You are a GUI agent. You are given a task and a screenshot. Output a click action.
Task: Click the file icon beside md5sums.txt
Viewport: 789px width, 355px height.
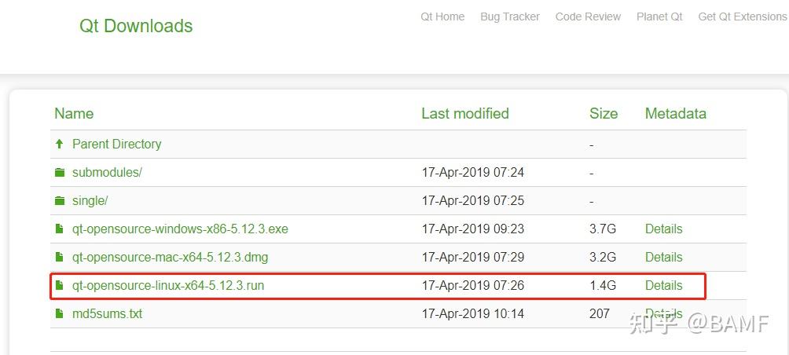point(59,314)
